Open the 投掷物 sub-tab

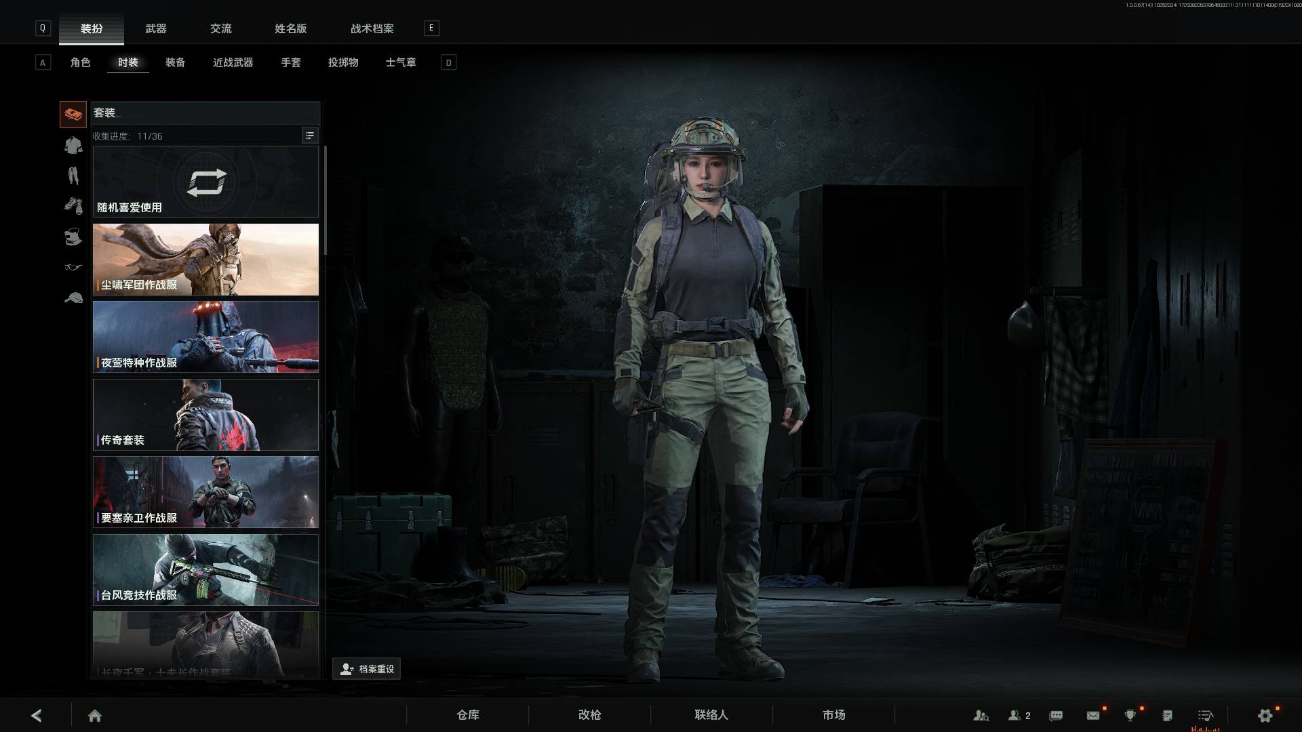click(x=343, y=62)
